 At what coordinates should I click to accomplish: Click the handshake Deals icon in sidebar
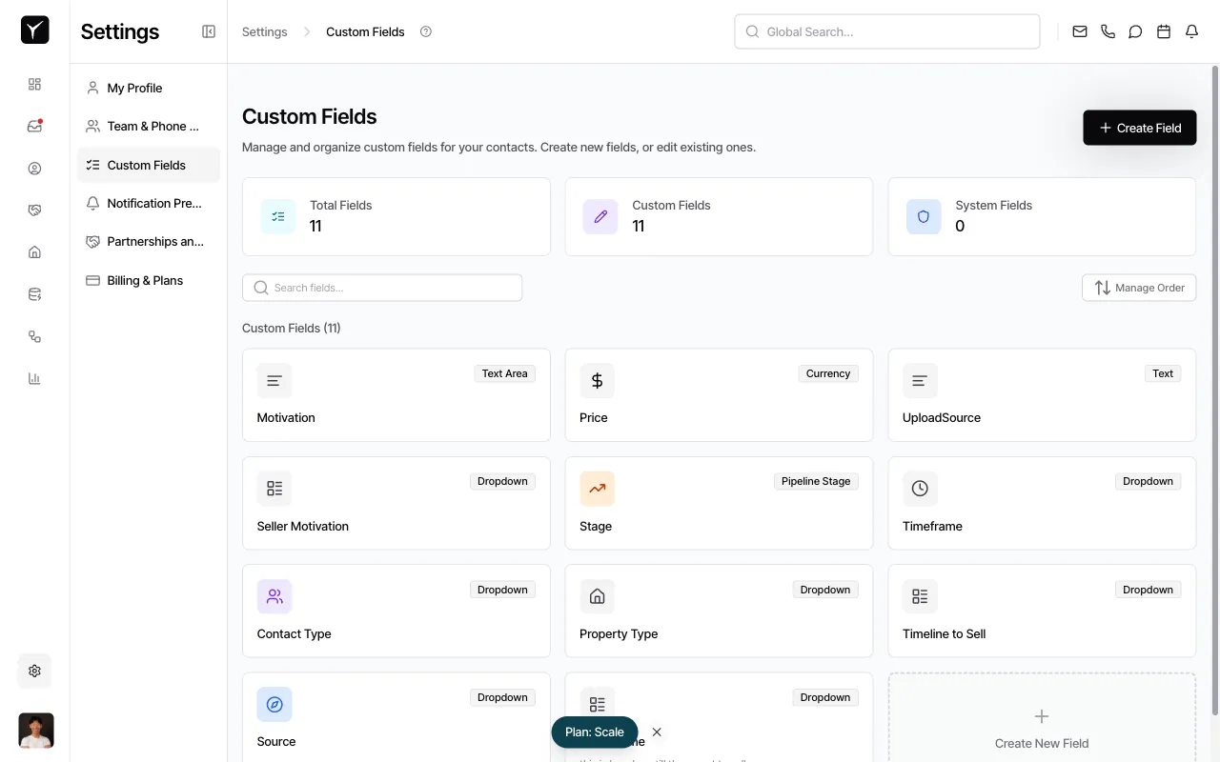click(34, 210)
